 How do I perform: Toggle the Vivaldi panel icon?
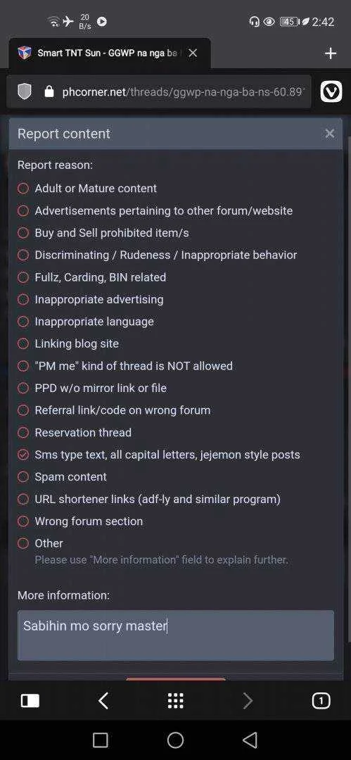coord(30,701)
